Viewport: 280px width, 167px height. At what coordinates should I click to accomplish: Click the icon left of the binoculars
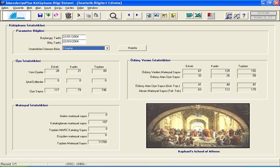[229, 16]
